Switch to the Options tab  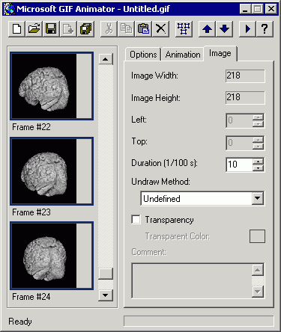coord(143,55)
